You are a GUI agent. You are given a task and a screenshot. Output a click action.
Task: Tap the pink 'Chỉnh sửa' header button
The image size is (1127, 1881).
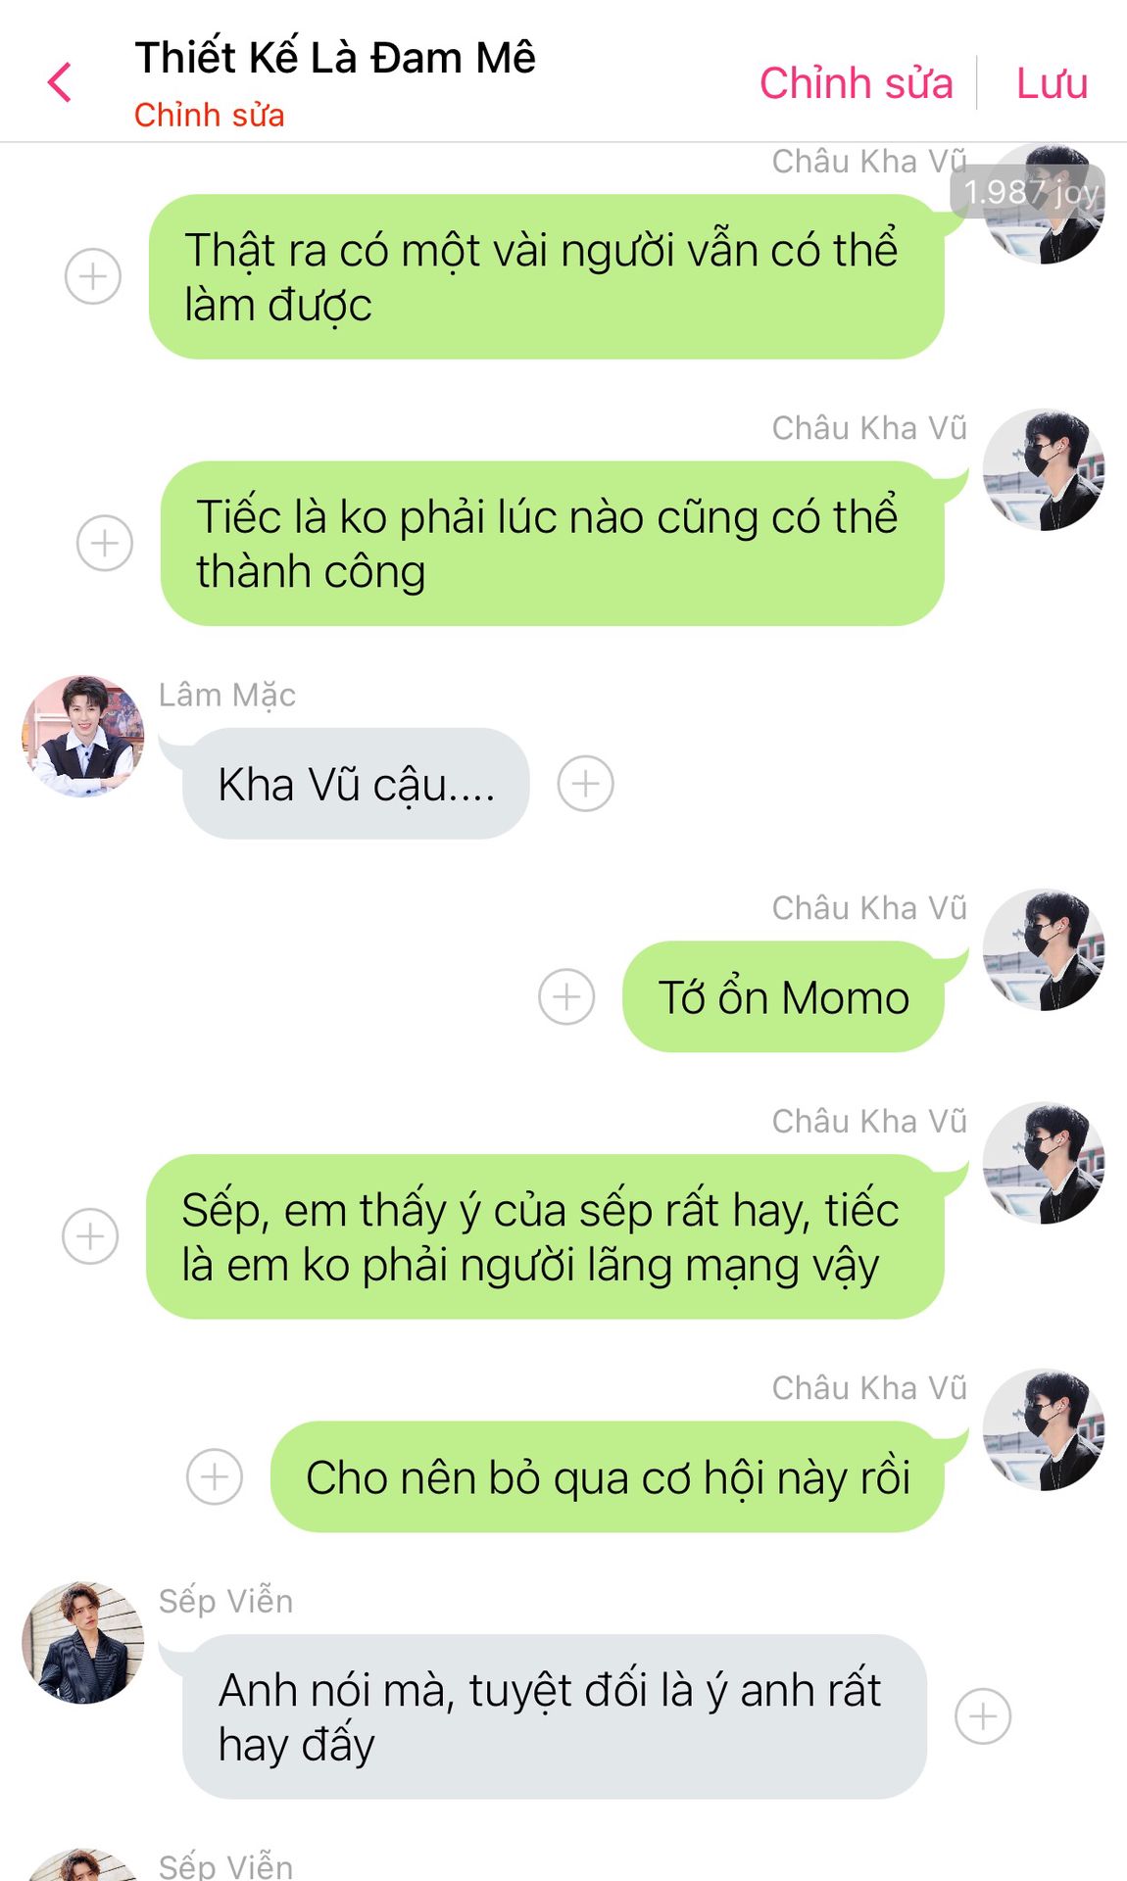click(x=856, y=83)
